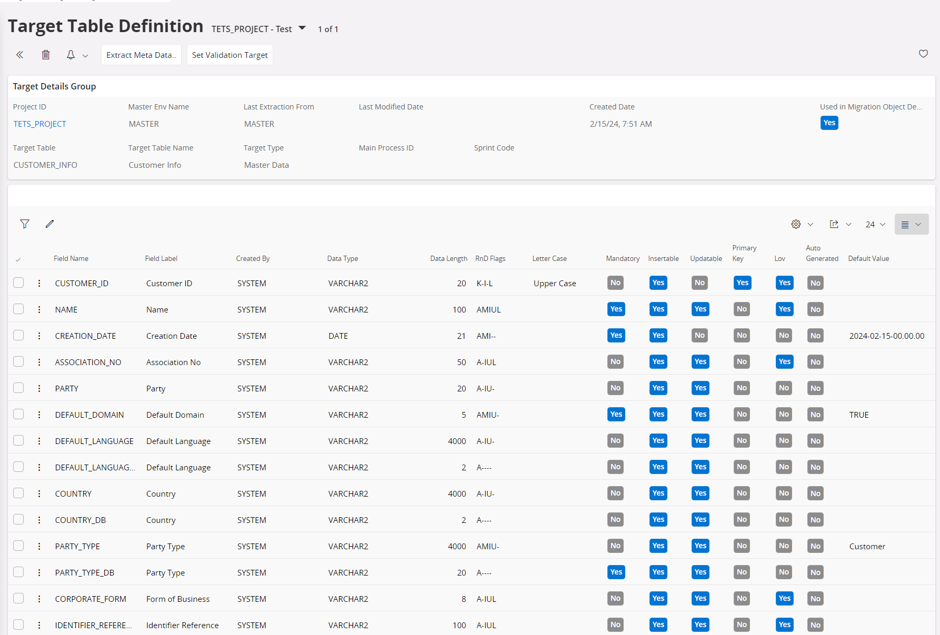Open the table filter funnel icon
The height and width of the screenshot is (635, 940).
pyautogui.click(x=25, y=224)
